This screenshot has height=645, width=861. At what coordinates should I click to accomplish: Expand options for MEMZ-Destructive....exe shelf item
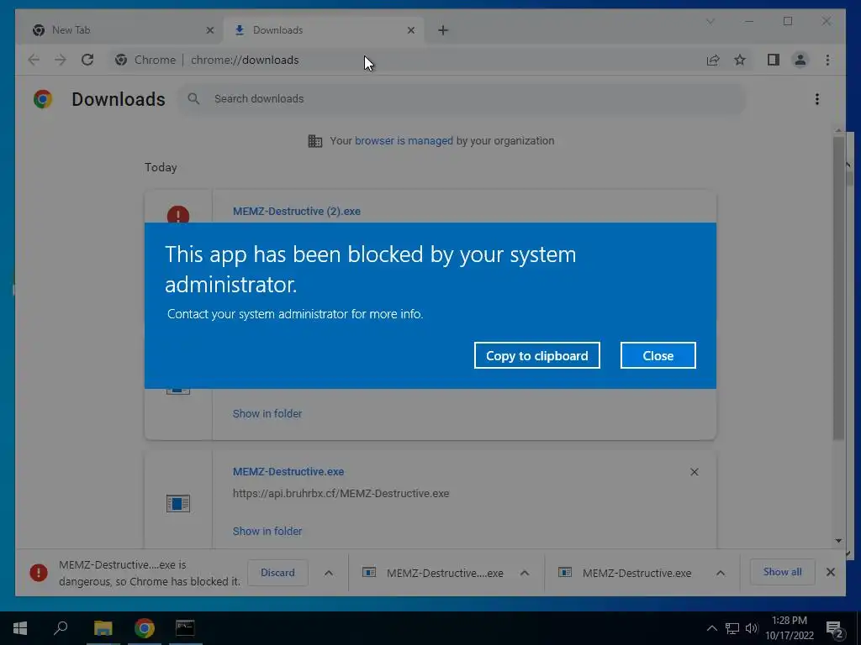tap(525, 573)
